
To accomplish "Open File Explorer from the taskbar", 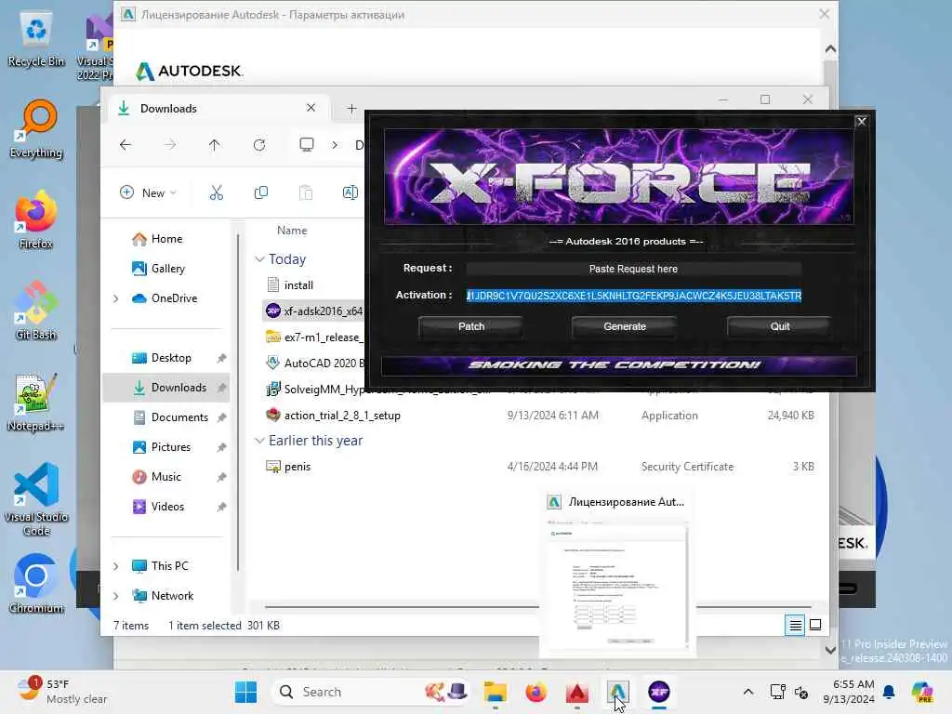I will (495, 692).
